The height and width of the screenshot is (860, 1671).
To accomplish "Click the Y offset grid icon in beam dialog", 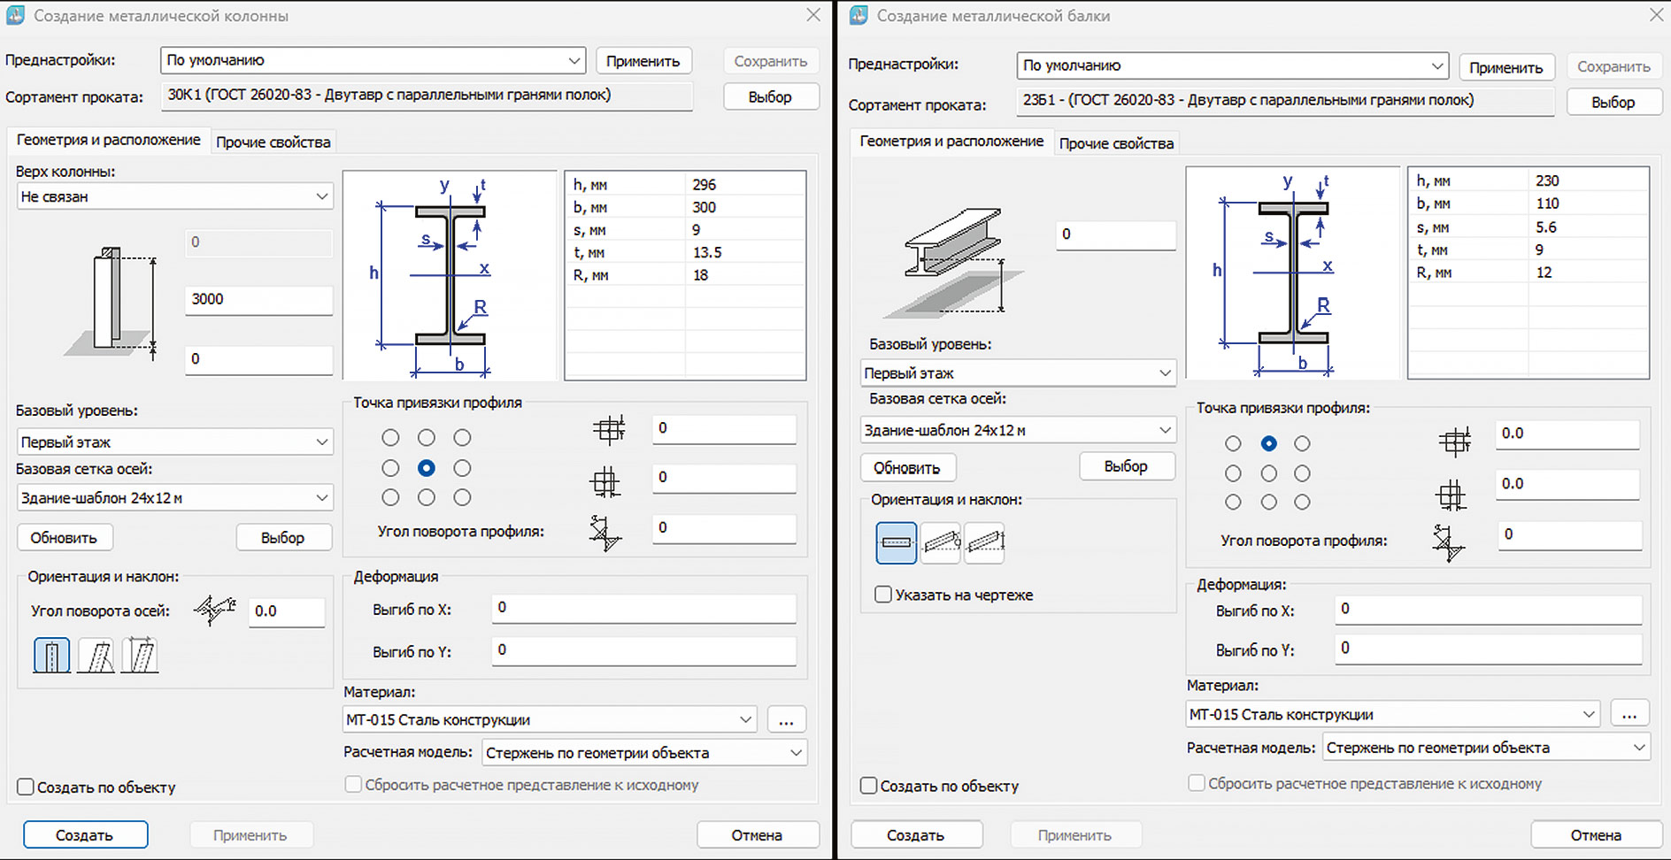I will [x=1451, y=495].
